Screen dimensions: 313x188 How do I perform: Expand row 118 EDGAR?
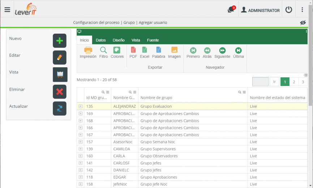pos(81,177)
